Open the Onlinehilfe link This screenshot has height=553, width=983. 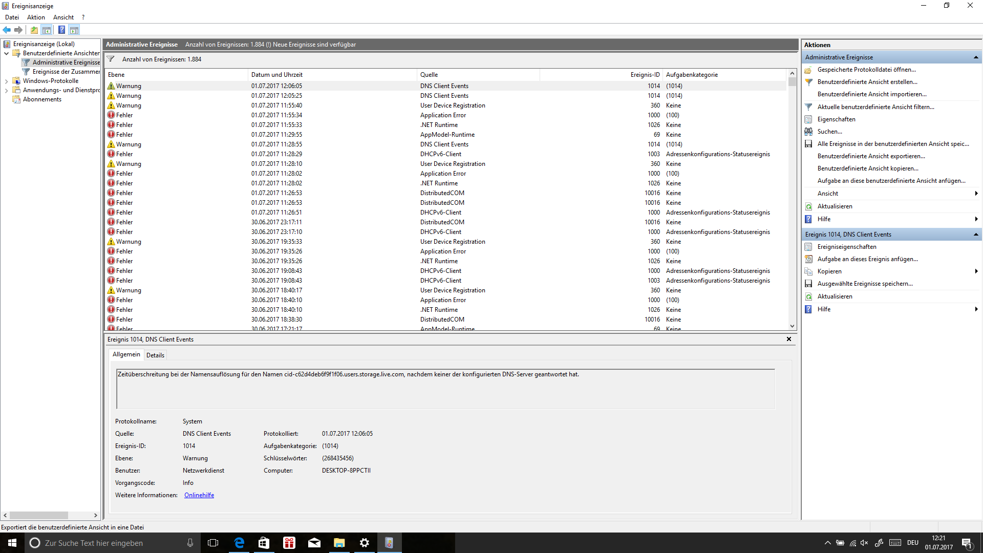pos(199,495)
